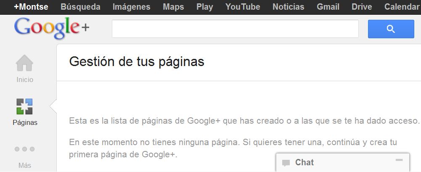Open the Inicio home icon
Image resolution: width=421 pixels, height=172 pixels.
(x=24, y=63)
